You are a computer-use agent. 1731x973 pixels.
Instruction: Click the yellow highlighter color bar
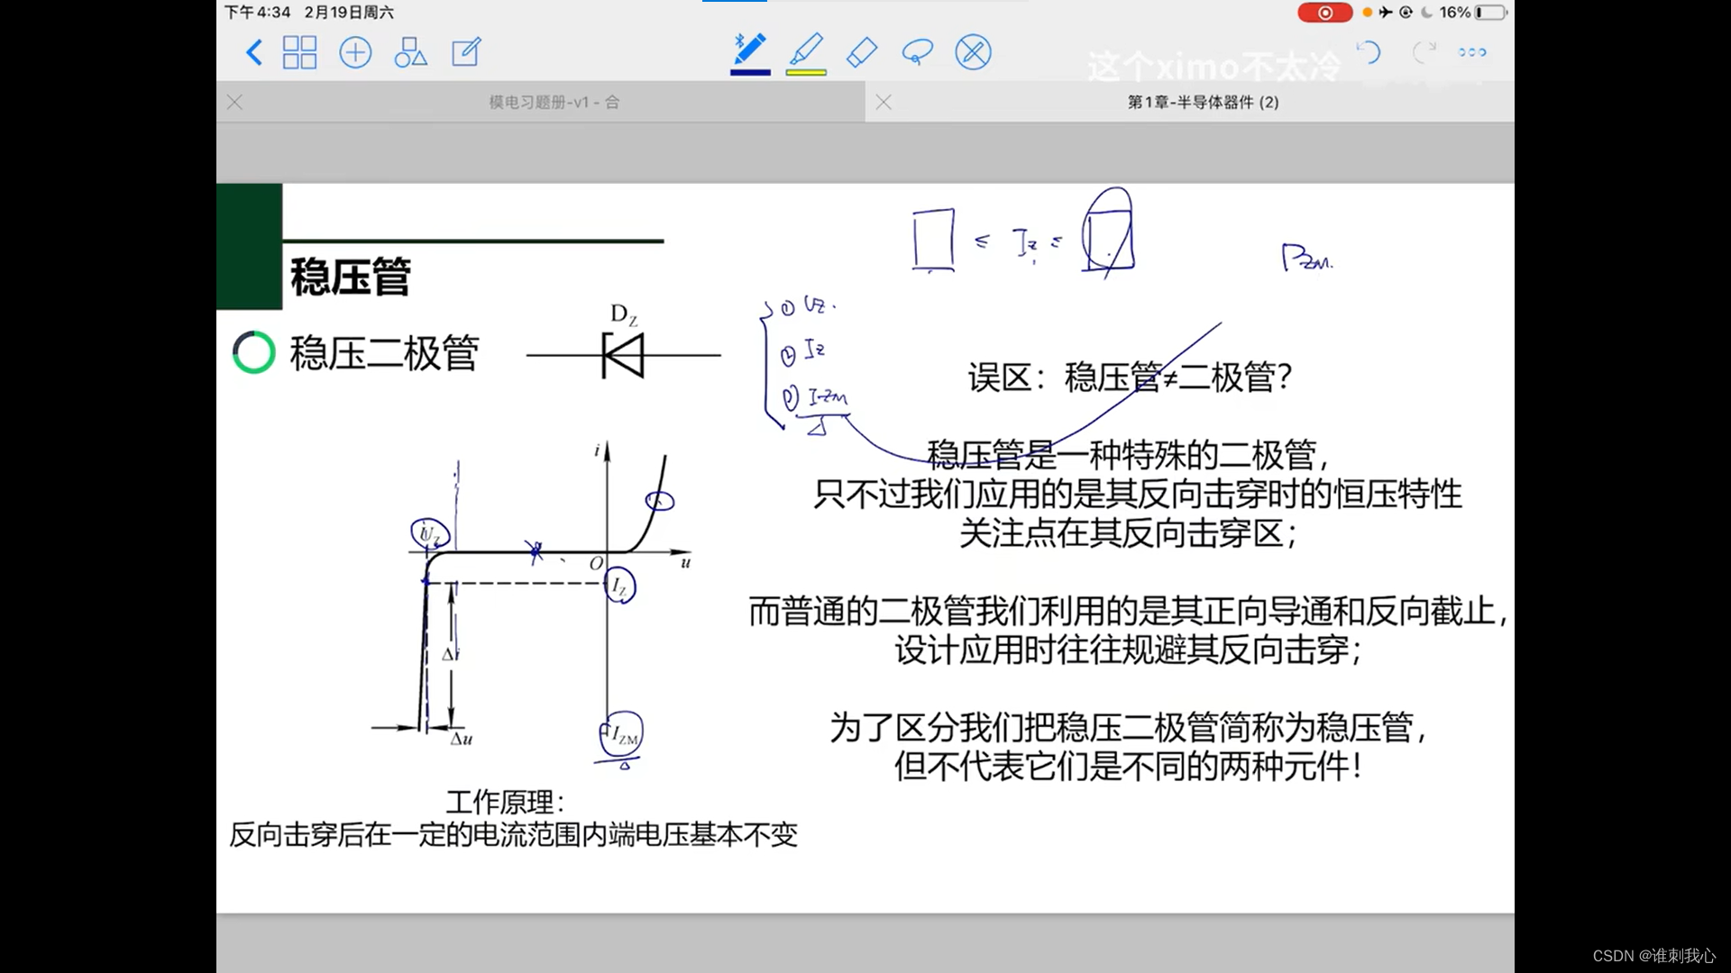pos(806,72)
